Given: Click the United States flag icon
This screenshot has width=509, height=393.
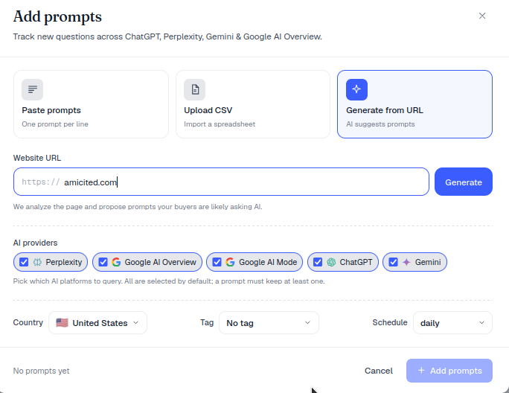Looking at the screenshot, I should click(62, 323).
